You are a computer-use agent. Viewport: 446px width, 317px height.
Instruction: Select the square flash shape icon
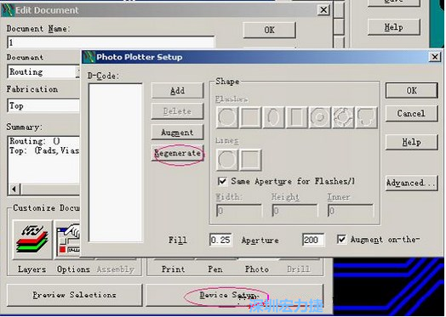tap(250, 117)
